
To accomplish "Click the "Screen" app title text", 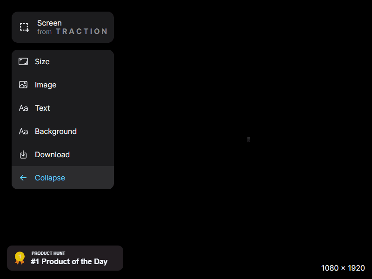I will 49,23.
